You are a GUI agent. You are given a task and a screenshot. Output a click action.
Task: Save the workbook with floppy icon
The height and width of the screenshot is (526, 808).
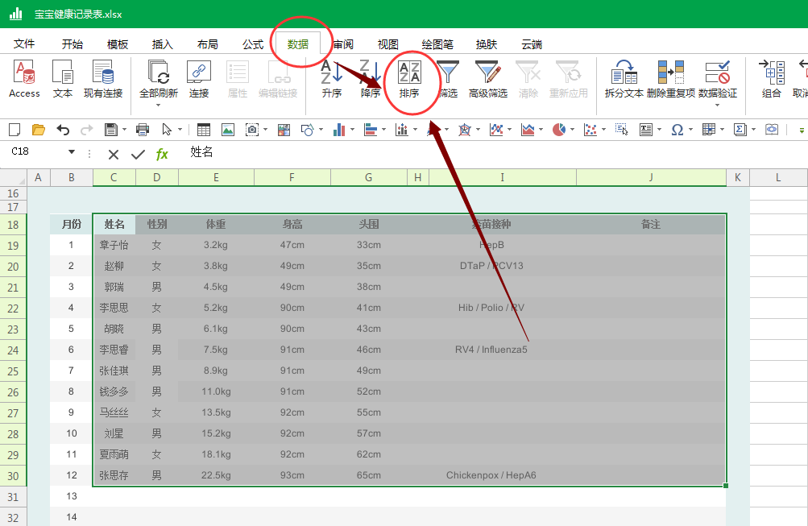point(111,130)
